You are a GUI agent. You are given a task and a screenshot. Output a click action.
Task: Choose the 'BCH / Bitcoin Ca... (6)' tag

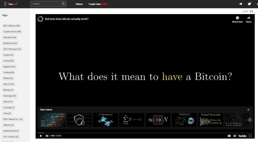[x=13, y=119]
